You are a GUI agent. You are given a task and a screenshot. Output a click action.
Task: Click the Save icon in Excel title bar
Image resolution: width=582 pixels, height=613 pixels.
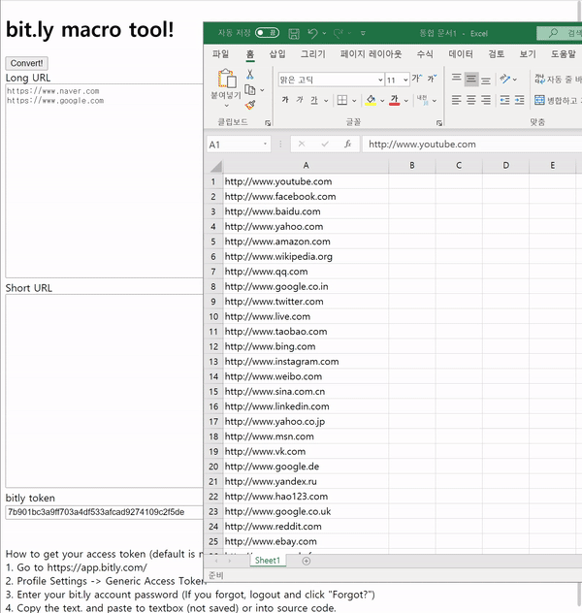click(x=294, y=34)
